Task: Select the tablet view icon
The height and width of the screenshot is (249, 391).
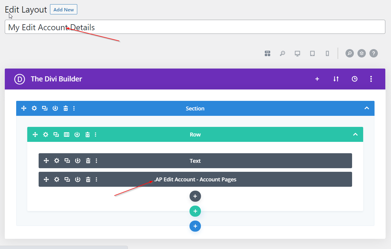Action: point(312,54)
